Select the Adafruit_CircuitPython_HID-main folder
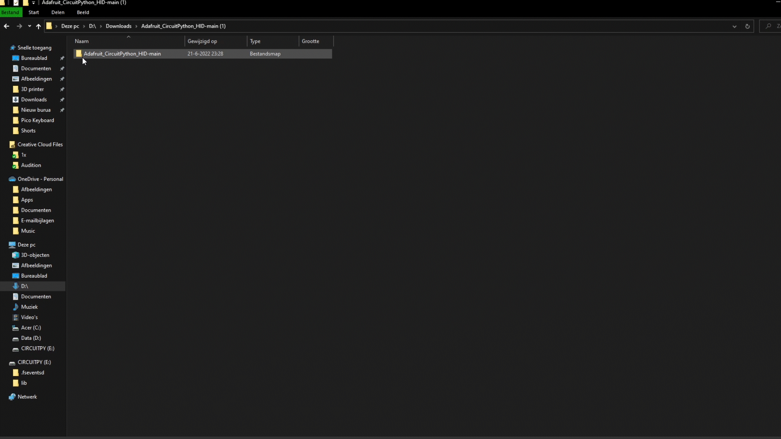The width and height of the screenshot is (781, 439). [x=122, y=54]
